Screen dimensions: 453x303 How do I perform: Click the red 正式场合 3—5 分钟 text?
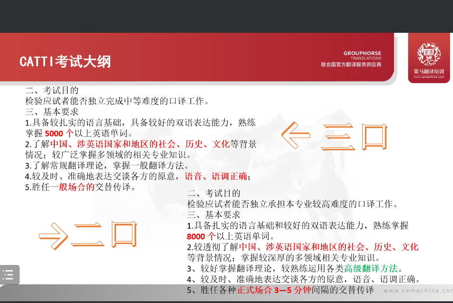(x=274, y=290)
